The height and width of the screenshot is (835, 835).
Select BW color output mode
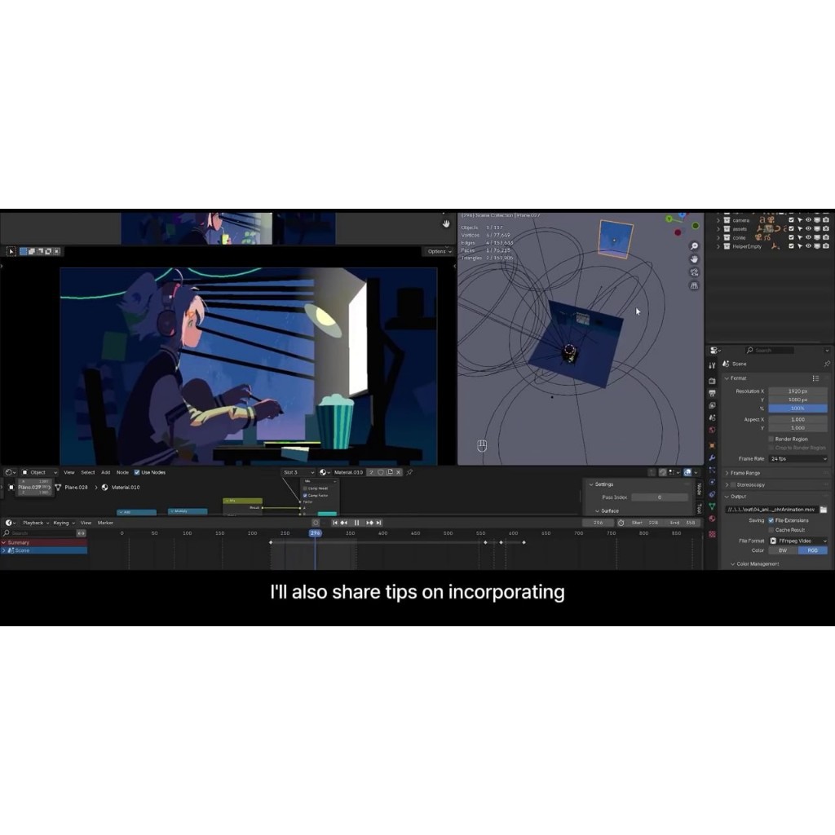click(x=783, y=550)
